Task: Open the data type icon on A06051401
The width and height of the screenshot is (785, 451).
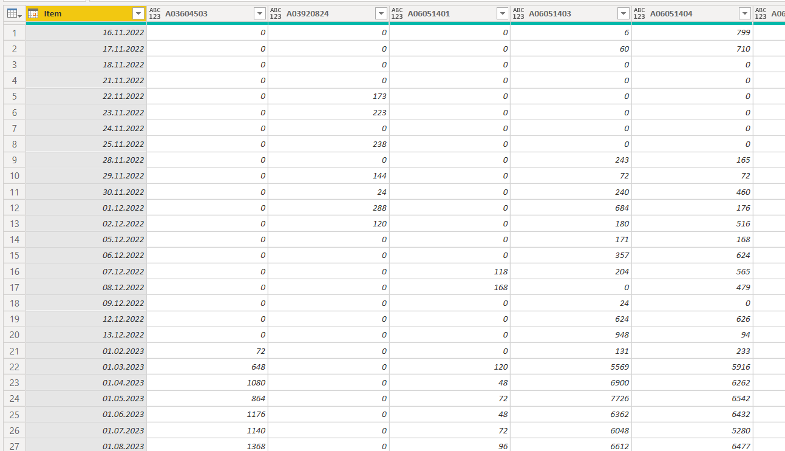Action: coord(397,13)
